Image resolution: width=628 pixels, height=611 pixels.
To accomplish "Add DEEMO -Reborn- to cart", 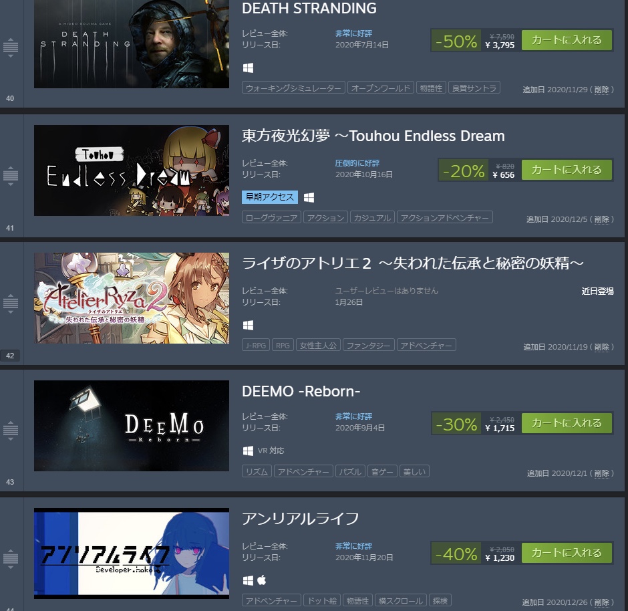I will pyautogui.click(x=567, y=423).
